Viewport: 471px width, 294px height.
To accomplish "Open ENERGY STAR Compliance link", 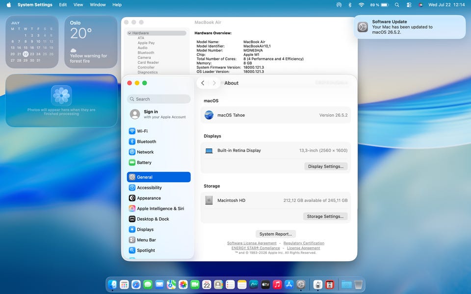I will click(x=256, y=248).
